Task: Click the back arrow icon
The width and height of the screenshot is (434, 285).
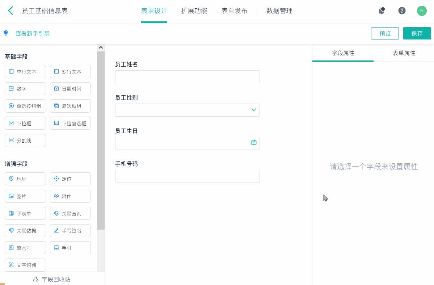Action: pos(10,11)
